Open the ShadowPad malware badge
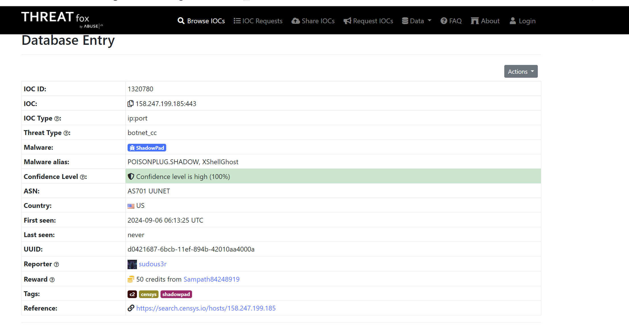This screenshot has width=629, height=325. tap(147, 148)
